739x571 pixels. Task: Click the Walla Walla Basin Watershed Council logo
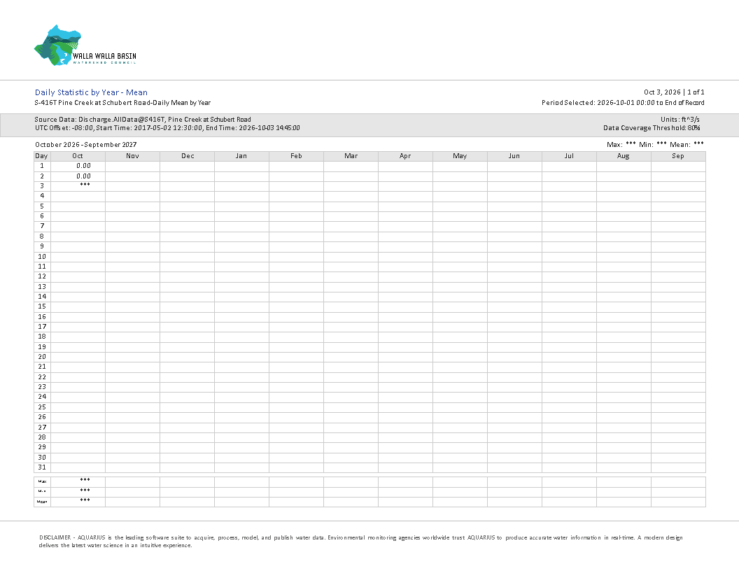[x=85, y=45]
